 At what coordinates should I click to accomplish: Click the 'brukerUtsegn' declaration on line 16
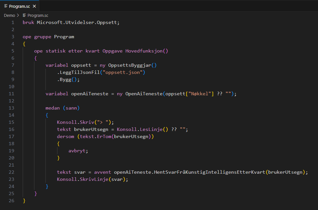coord(91,129)
